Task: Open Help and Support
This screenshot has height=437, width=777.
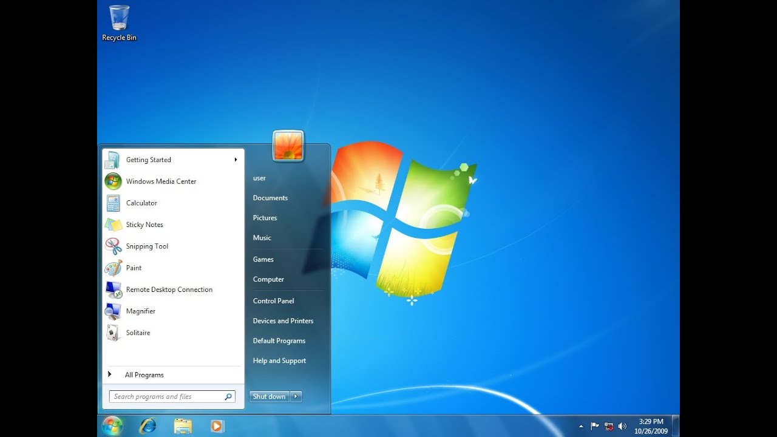Action: coord(279,361)
